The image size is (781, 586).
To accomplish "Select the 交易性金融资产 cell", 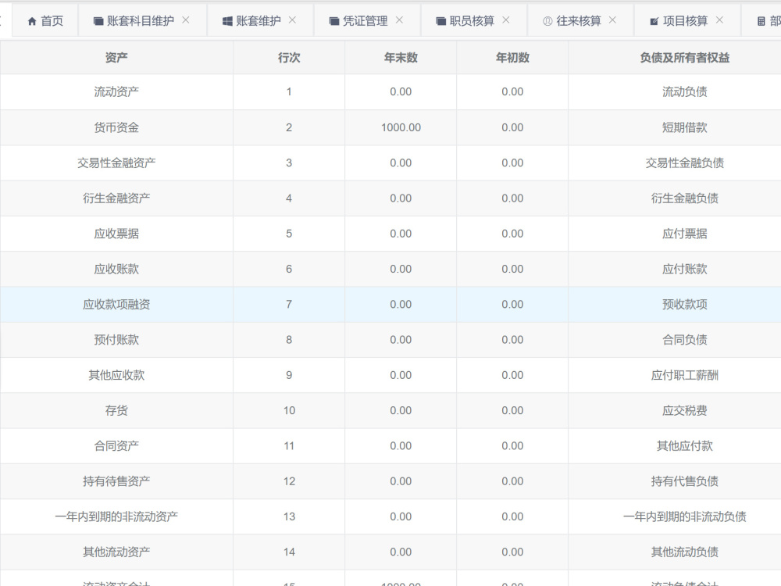I will (116, 163).
